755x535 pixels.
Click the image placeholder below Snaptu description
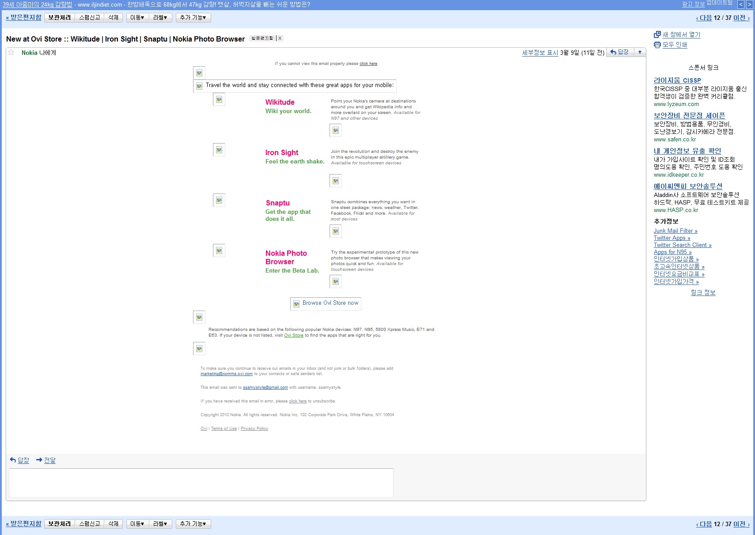[336, 231]
